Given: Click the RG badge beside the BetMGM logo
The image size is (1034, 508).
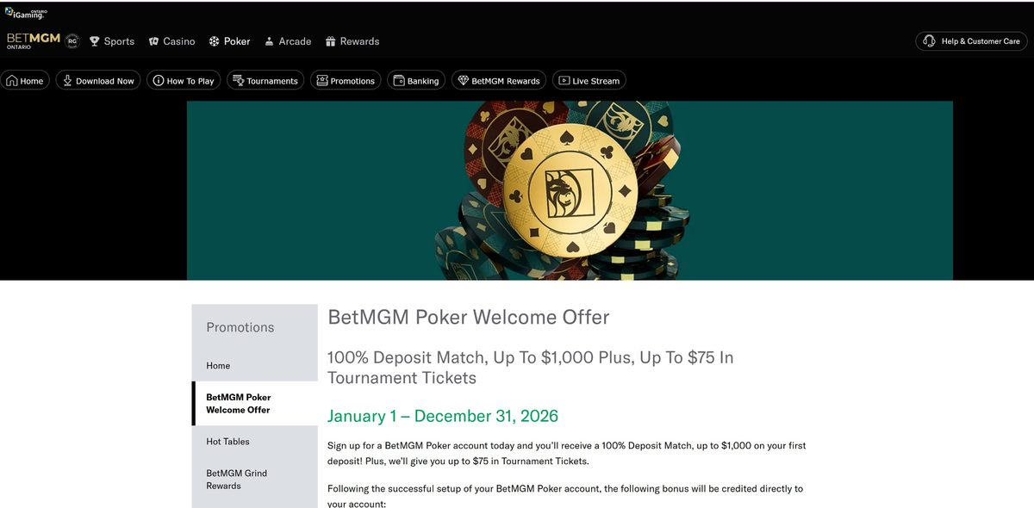Looking at the screenshot, I should click(72, 40).
